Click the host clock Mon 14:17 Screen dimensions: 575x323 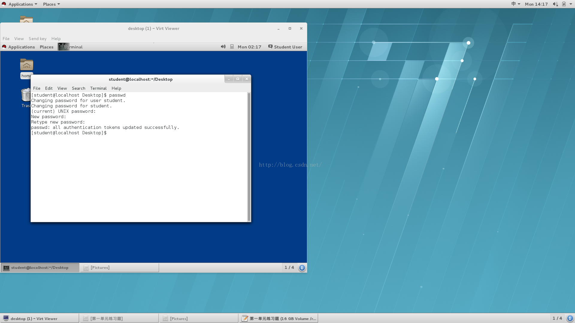point(536,4)
